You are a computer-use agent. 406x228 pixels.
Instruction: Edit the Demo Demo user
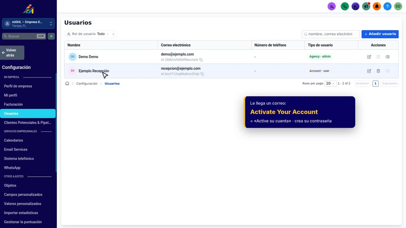pyautogui.click(x=369, y=57)
